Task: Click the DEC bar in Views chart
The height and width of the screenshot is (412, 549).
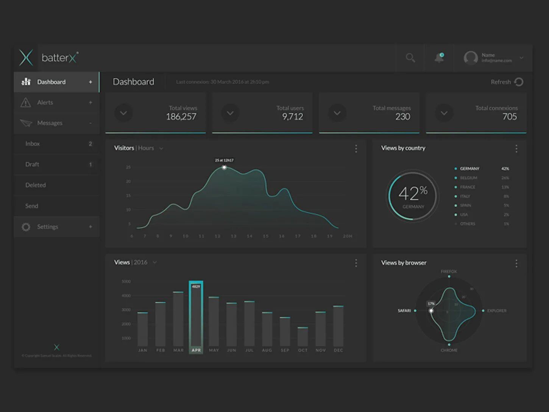Action: pyautogui.click(x=338, y=326)
